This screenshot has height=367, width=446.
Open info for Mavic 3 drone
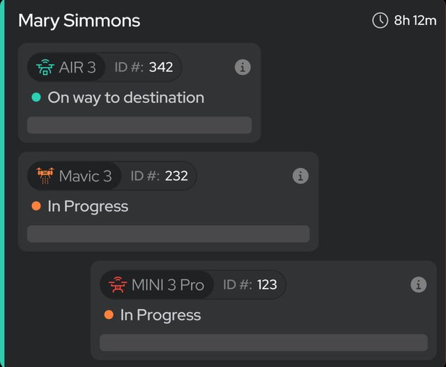[x=300, y=176]
